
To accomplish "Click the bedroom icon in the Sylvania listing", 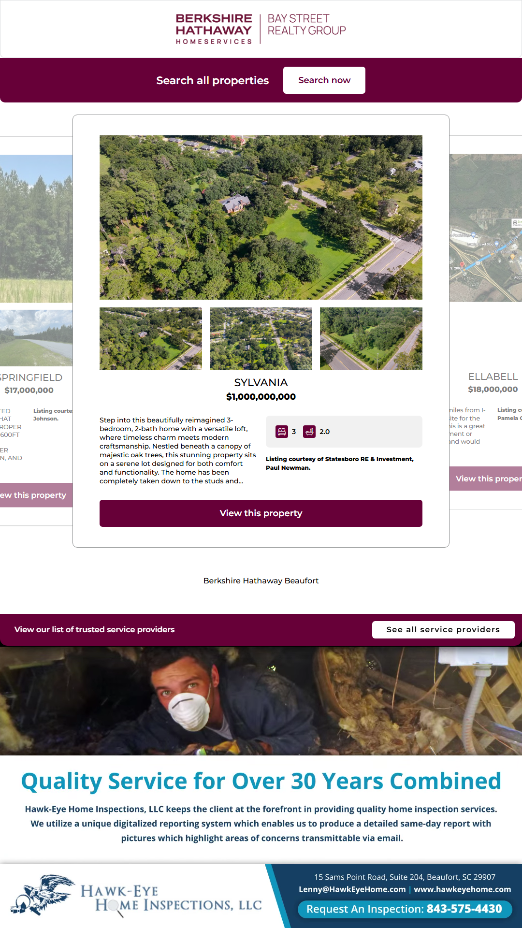I will 282,432.
